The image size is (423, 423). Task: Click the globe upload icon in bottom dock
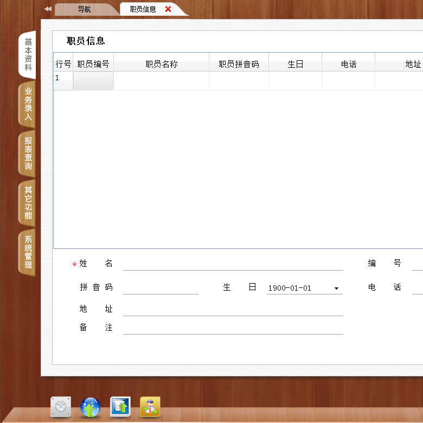tap(91, 407)
